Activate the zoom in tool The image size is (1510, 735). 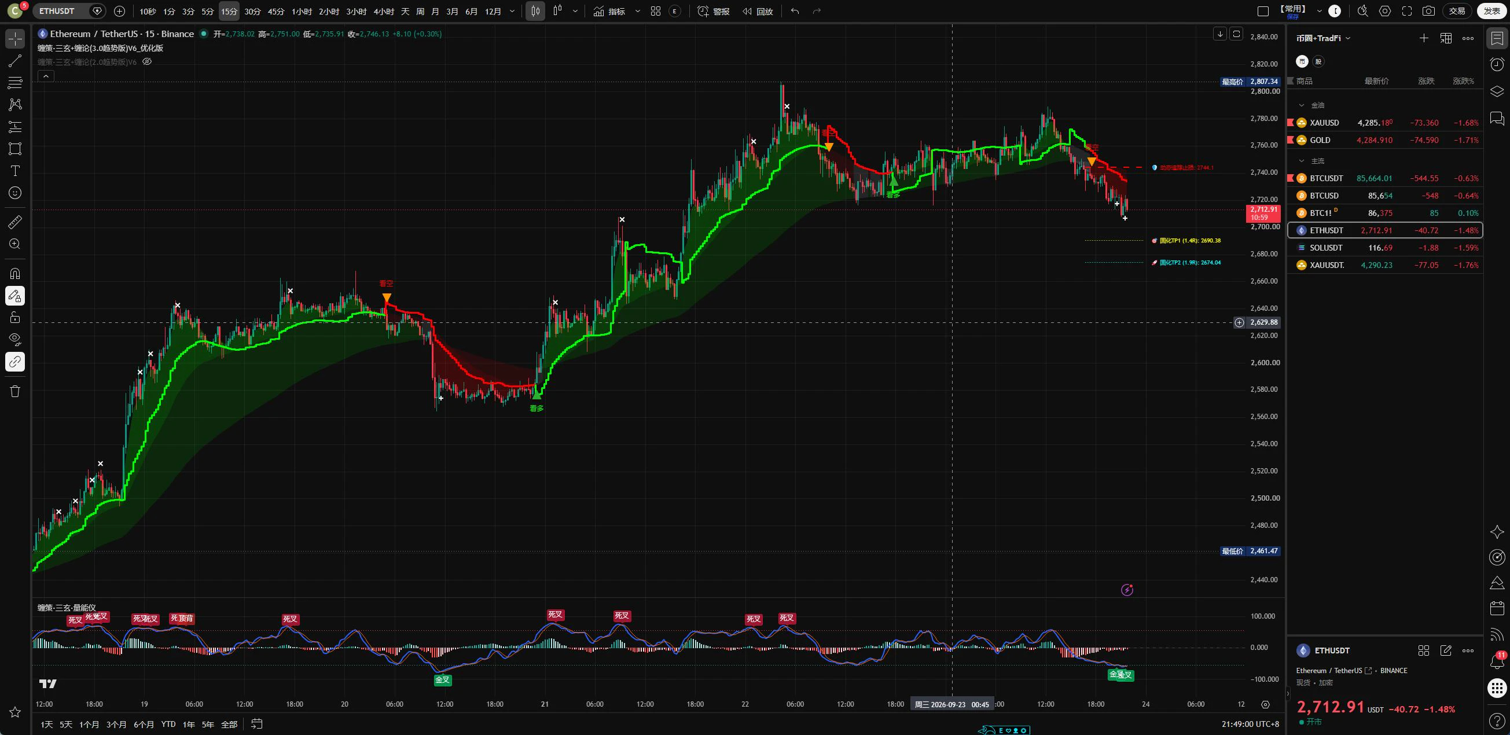[15, 244]
